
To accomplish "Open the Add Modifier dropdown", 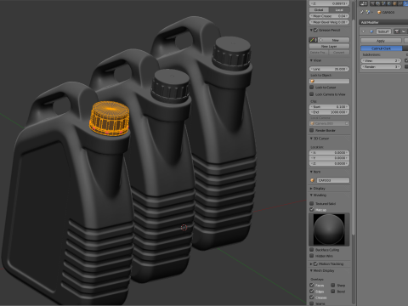I will point(383,22).
